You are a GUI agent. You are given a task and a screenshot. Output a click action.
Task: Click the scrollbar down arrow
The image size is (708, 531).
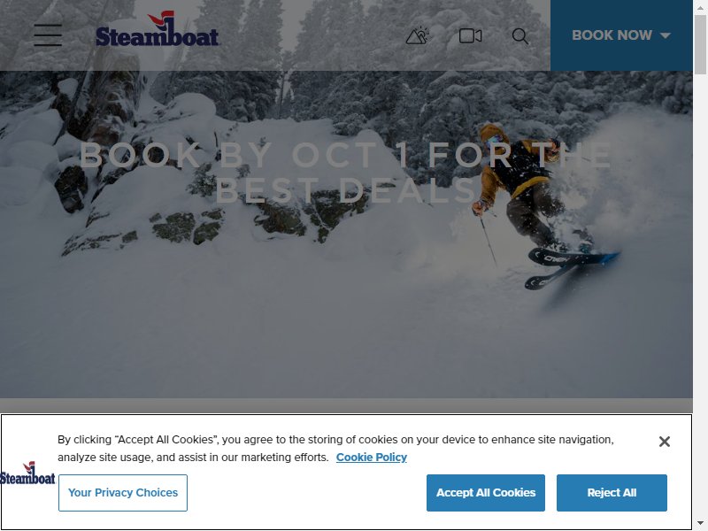click(700, 524)
